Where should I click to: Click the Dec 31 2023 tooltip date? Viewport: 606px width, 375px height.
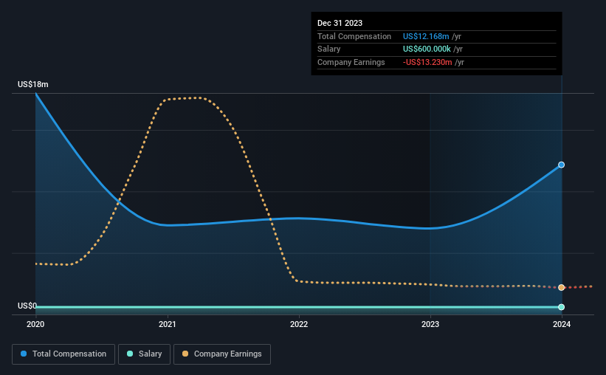coord(340,23)
